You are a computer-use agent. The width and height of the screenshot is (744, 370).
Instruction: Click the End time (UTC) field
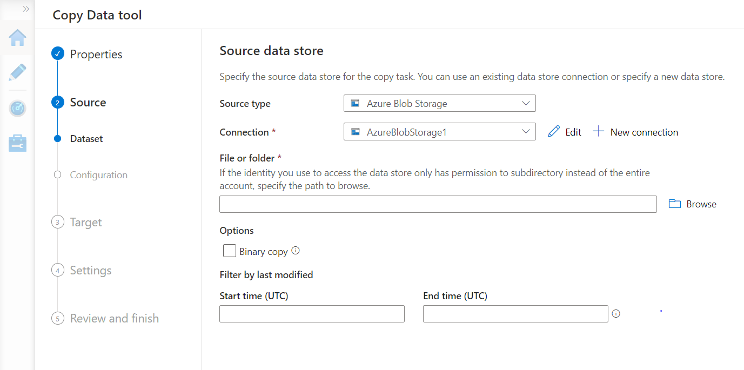coord(515,314)
